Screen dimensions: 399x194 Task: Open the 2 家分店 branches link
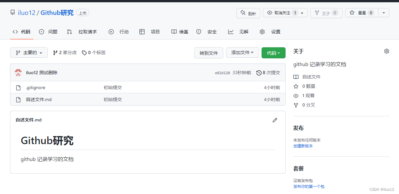(x=65, y=52)
